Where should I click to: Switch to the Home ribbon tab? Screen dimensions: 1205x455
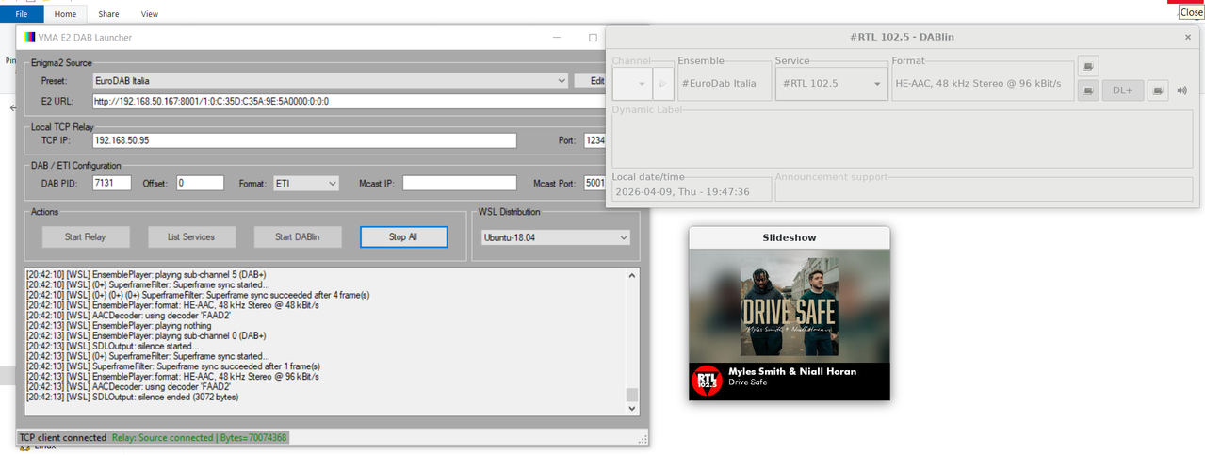(x=65, y=14)
